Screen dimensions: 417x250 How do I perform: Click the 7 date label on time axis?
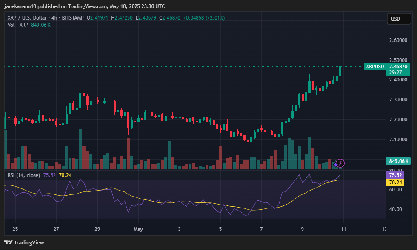click(261, 229)
